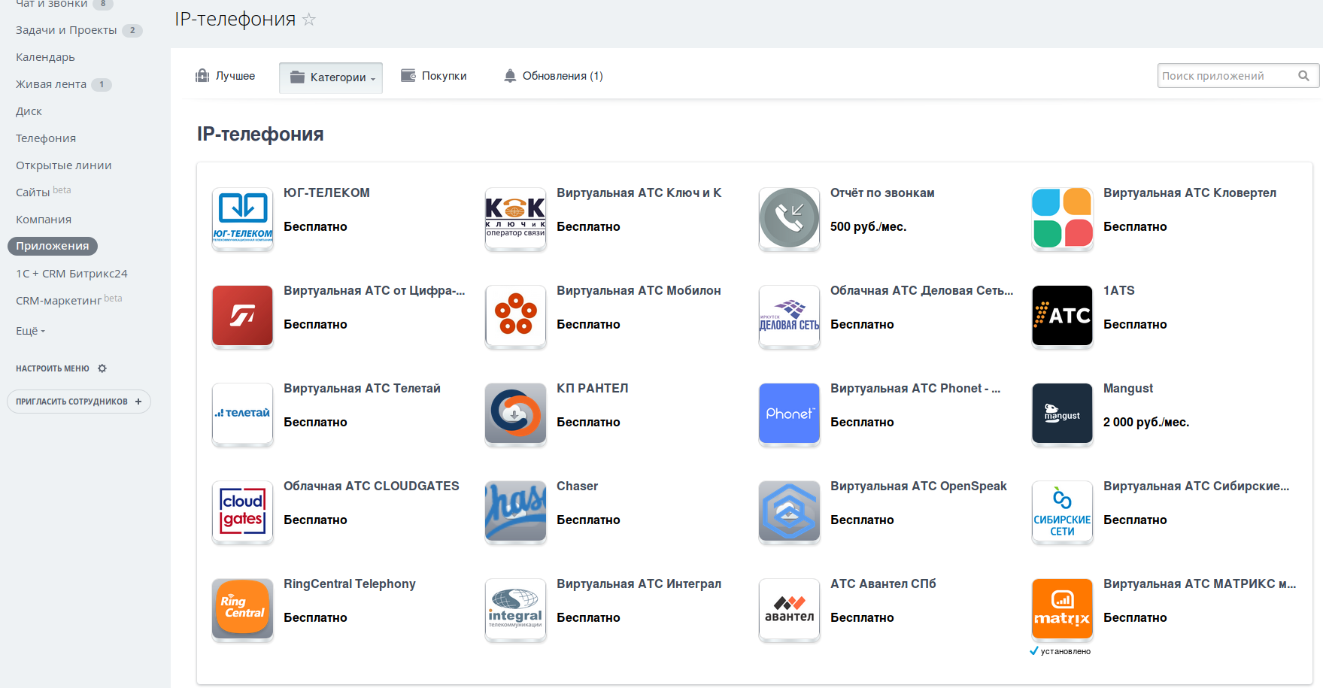Viewport: 1323px width, 688px height.
Task: Open the Сибирские Сети app icon
Action: (1062, 511)
